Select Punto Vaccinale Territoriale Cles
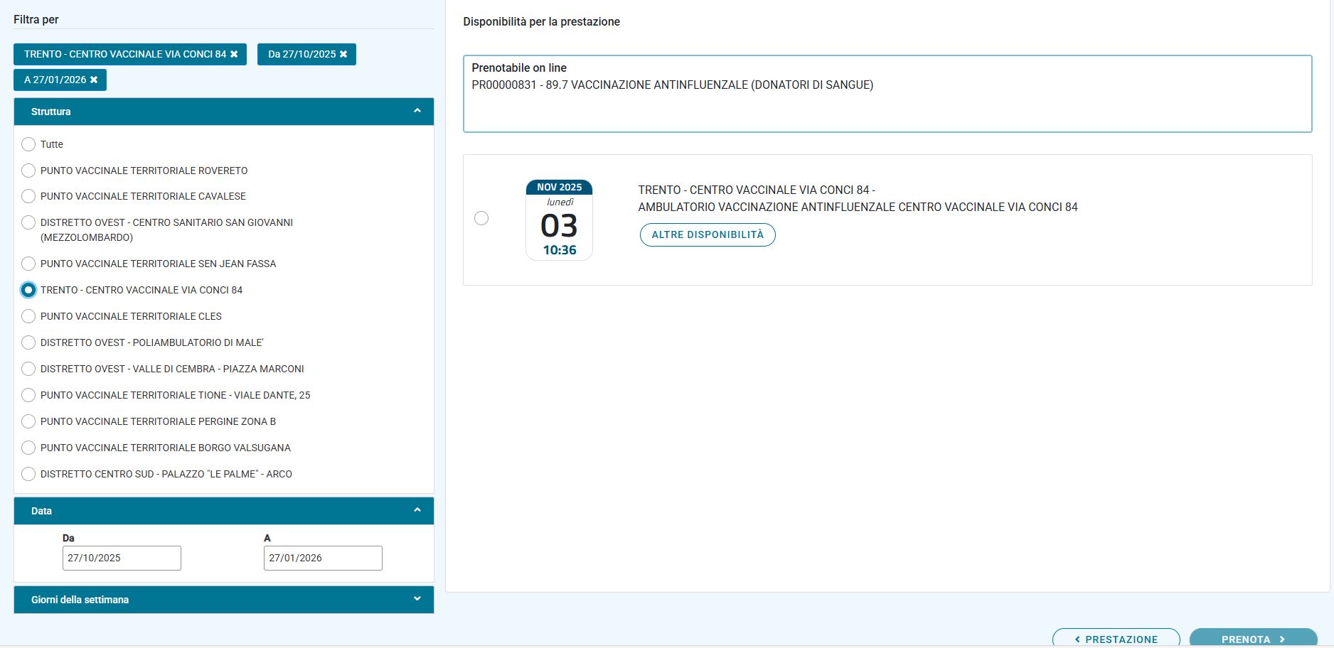 click(28, 317)
